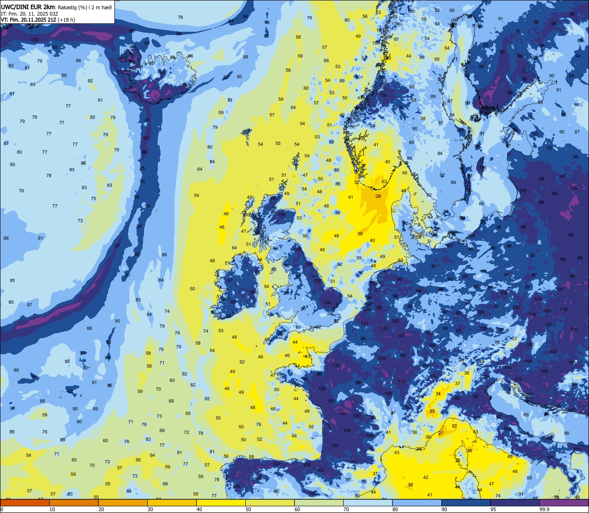
Task: Select the 10–20 % orange legend swatch
Action: (x=74, y=503)
